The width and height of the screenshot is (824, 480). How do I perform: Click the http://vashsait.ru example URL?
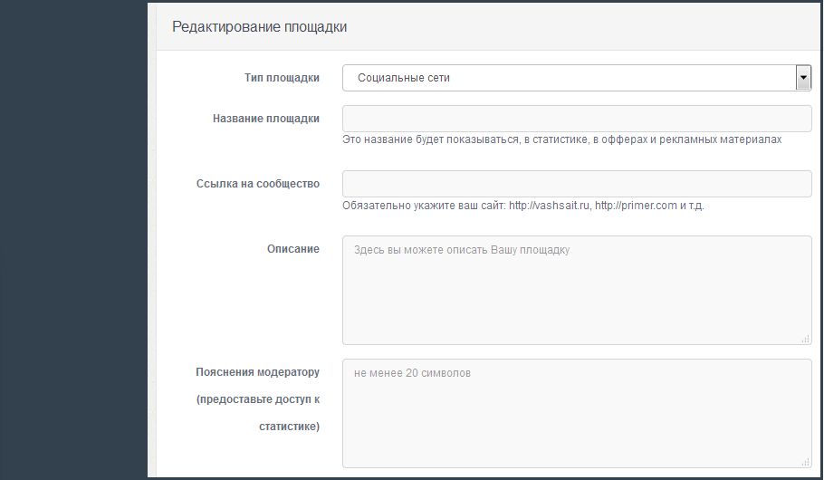(x=550, y=206)
